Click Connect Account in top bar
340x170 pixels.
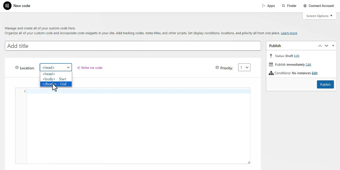point(319,6)
